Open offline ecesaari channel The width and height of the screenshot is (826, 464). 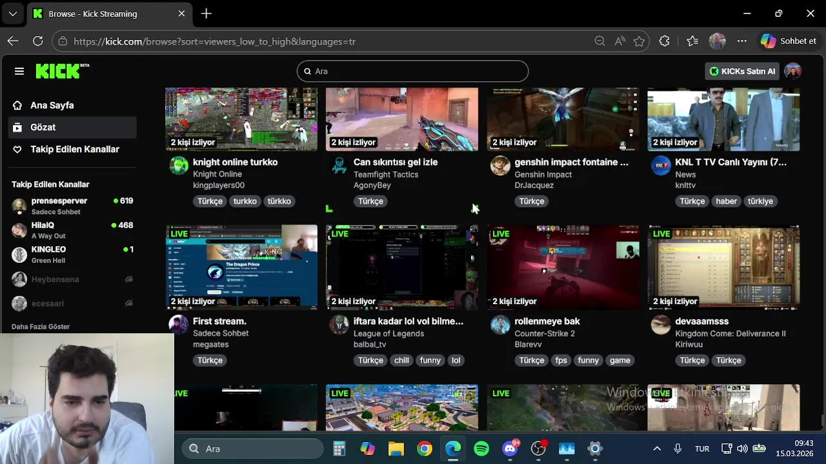point(72,303)
